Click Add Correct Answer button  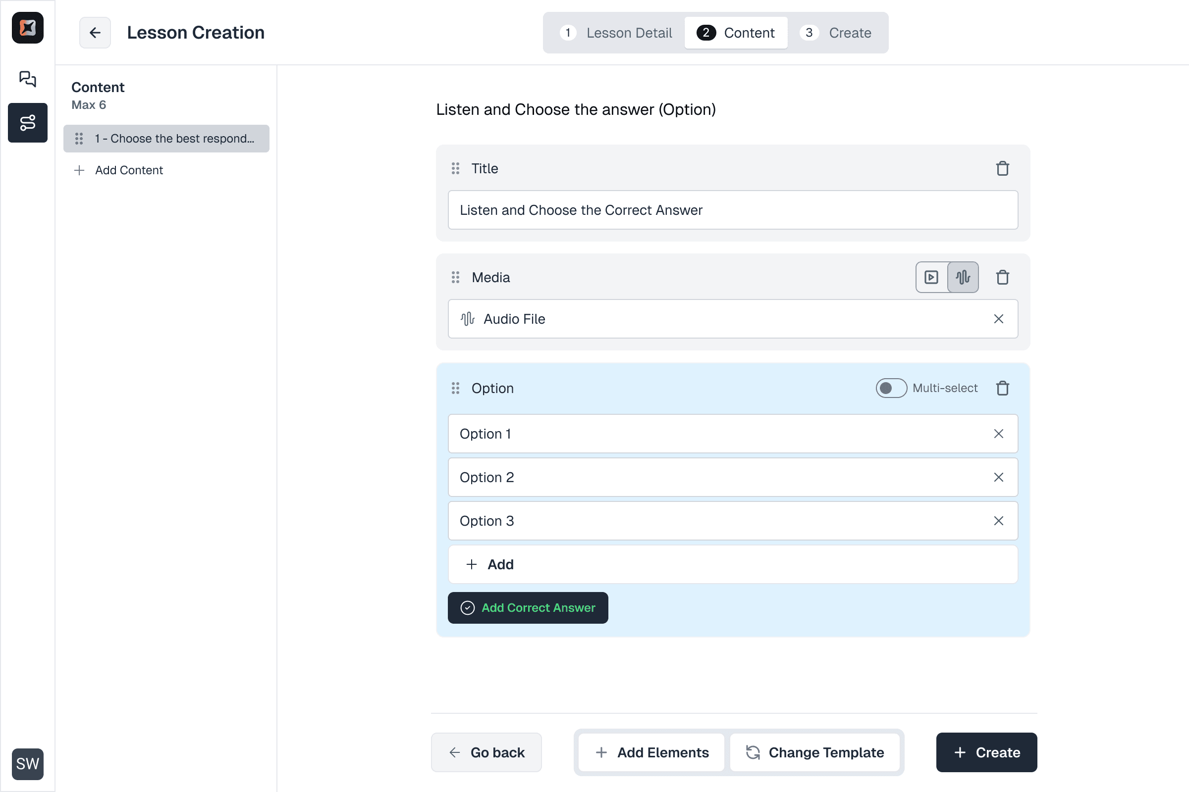528,608
